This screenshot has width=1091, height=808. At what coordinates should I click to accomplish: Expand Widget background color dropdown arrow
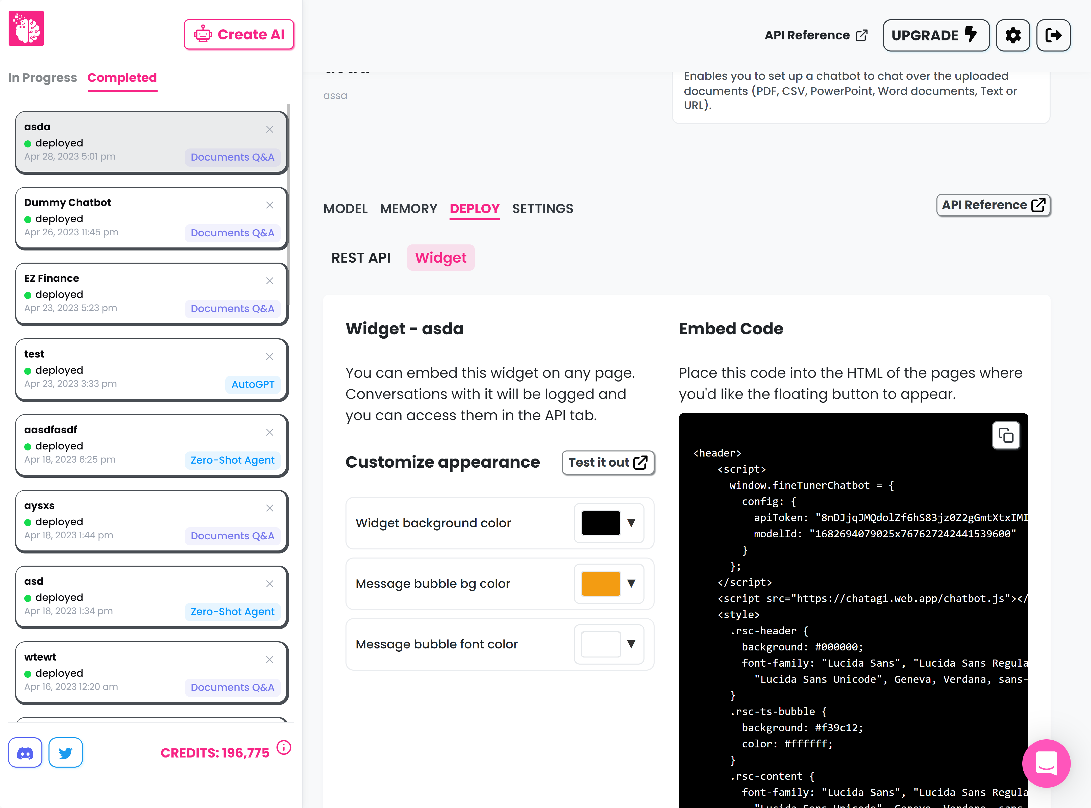(631, 523)
